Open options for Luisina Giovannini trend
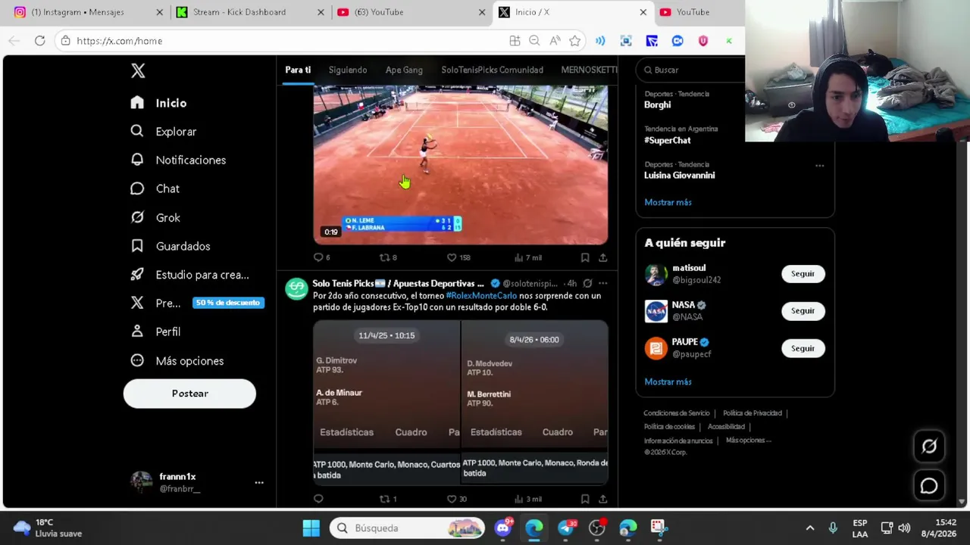 [819, 165]
